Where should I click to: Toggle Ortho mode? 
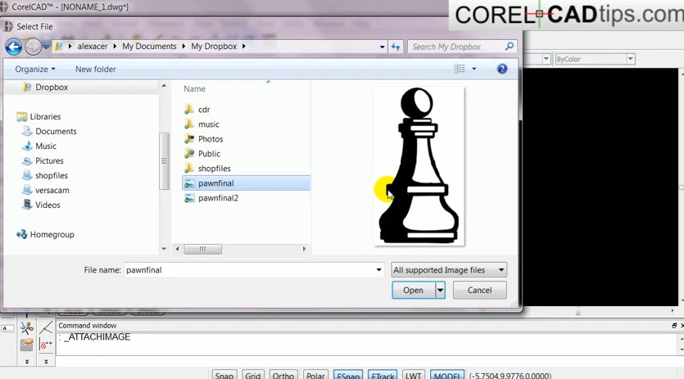283,375
